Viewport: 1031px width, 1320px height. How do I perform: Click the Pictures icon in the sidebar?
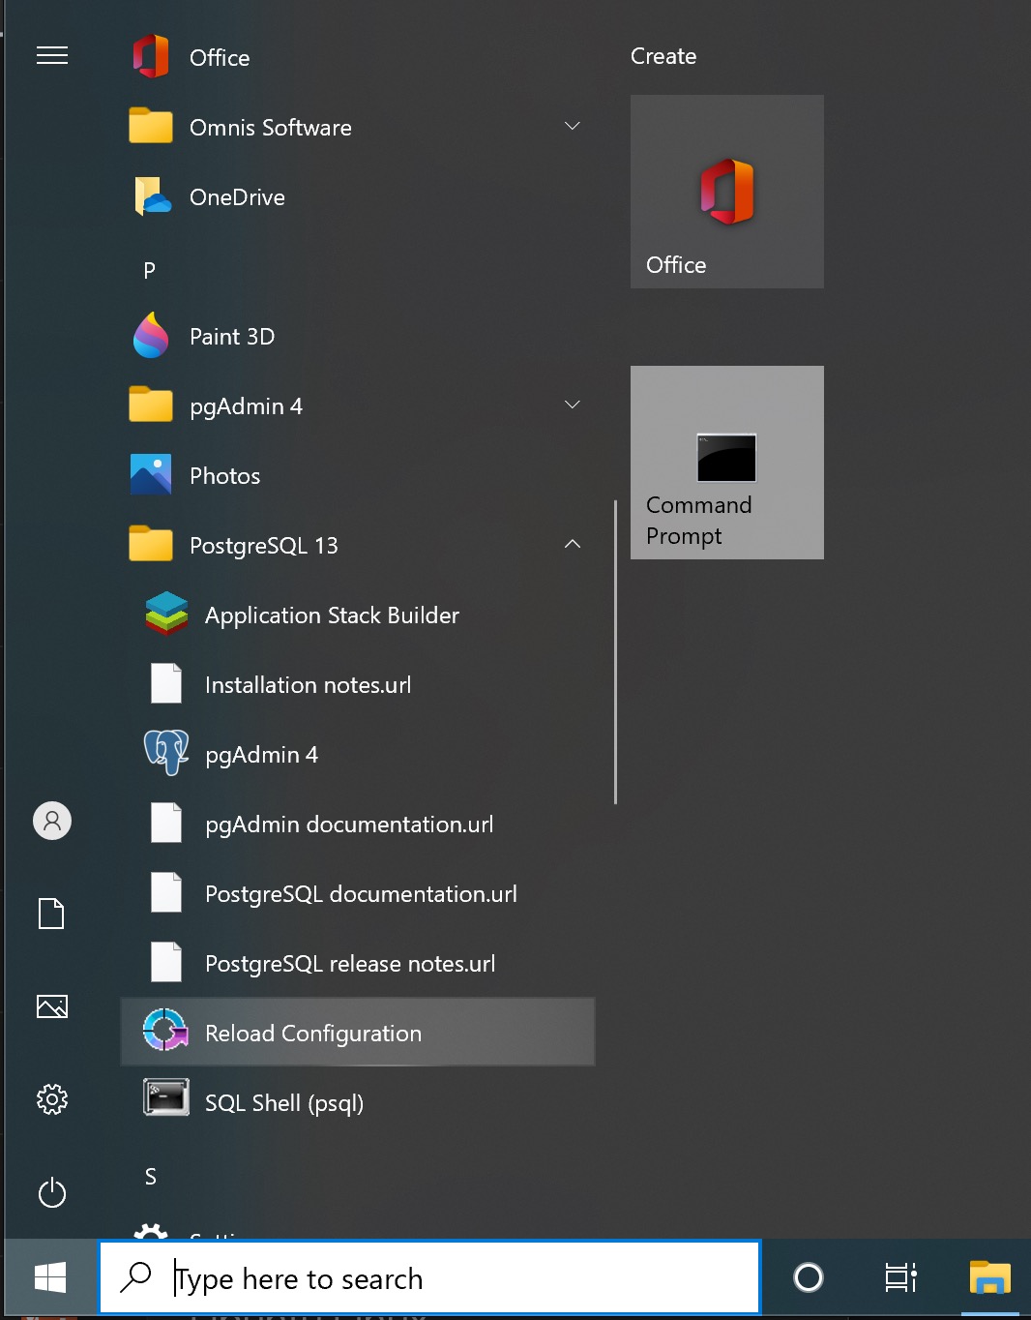click(x=52, y=1006)
